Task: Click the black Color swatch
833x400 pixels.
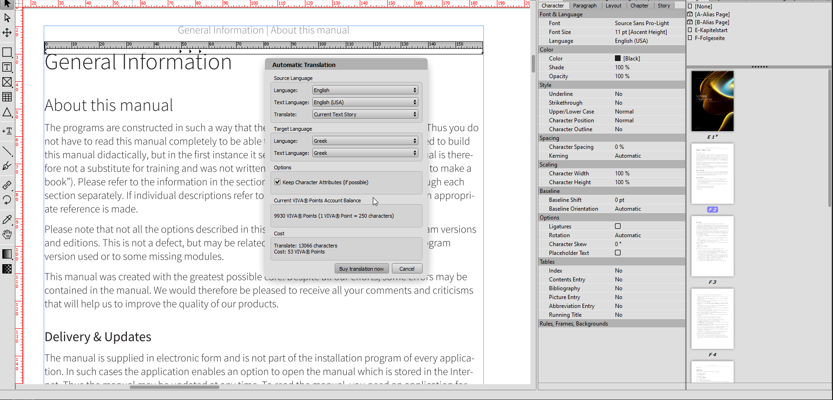Action: click(x=618, y=59)
